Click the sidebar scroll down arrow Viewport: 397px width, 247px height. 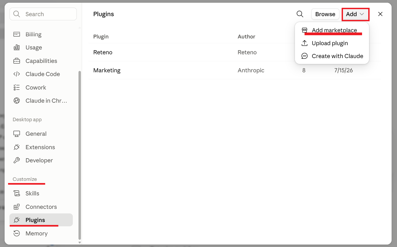(x=80, y=242)
